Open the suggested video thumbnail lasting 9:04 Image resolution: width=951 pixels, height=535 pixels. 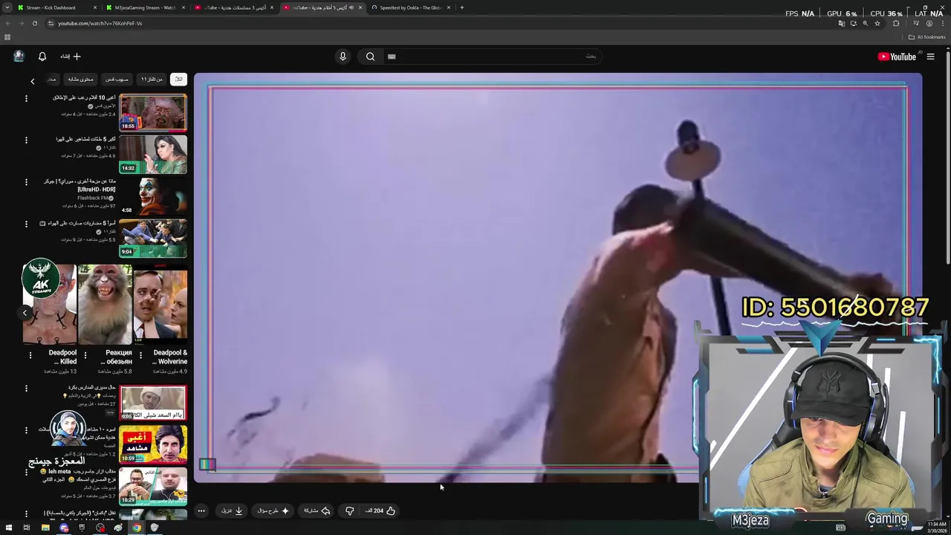pos(153,238)
